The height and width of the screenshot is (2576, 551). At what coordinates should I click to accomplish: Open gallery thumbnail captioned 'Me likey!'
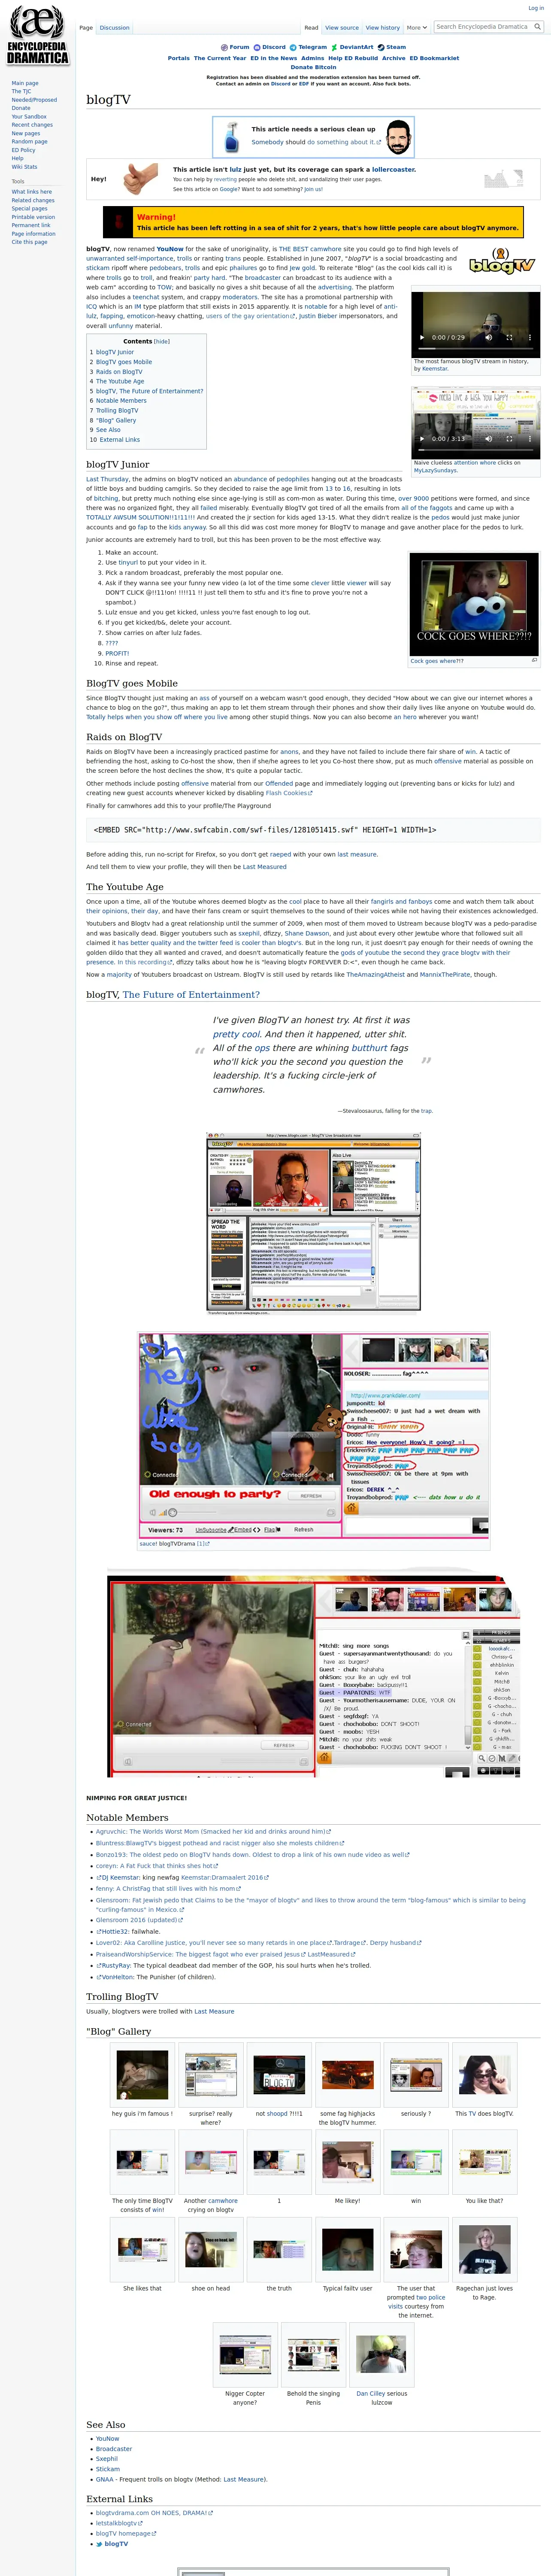pos(347,2162)
